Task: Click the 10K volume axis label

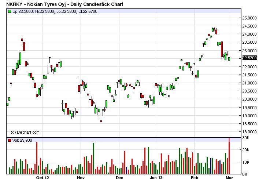Action: tap(246, 162)
